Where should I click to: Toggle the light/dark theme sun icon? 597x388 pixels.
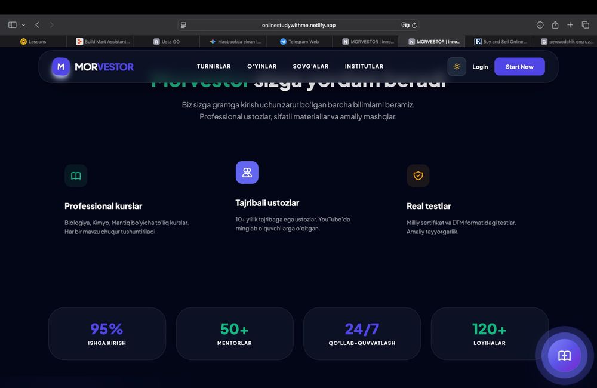pyautogui.click(x=457, y=67)
